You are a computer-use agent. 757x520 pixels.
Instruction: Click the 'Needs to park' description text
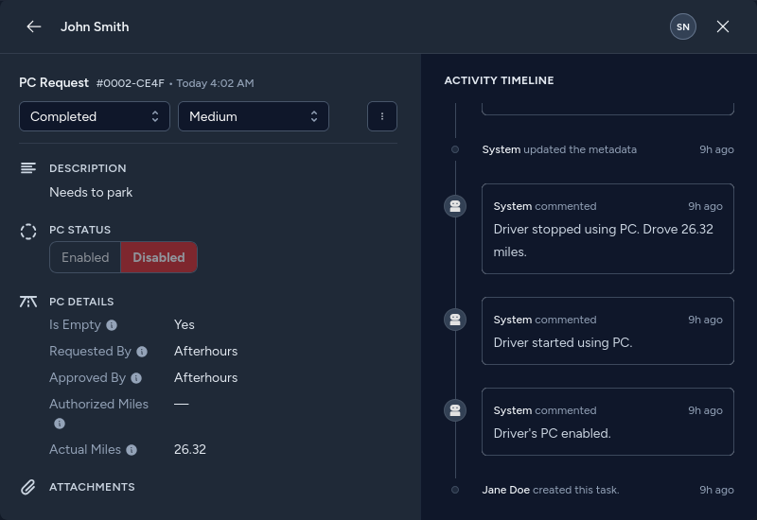pyautogui.click(x=91, y=192)
